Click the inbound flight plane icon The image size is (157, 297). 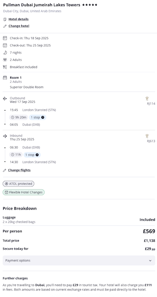(5, 136)
